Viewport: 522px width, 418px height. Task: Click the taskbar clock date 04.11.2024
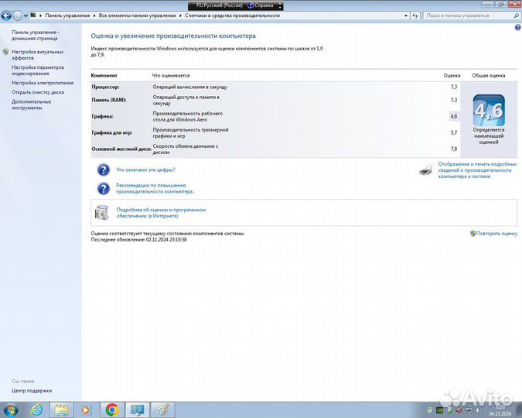(x=500, y=413)
